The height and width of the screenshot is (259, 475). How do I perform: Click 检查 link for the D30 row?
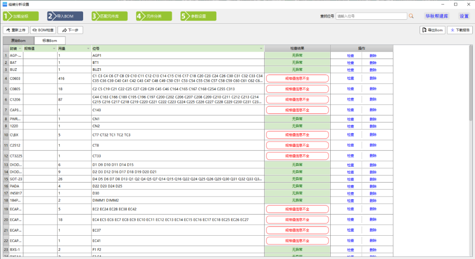click(351, 193)
